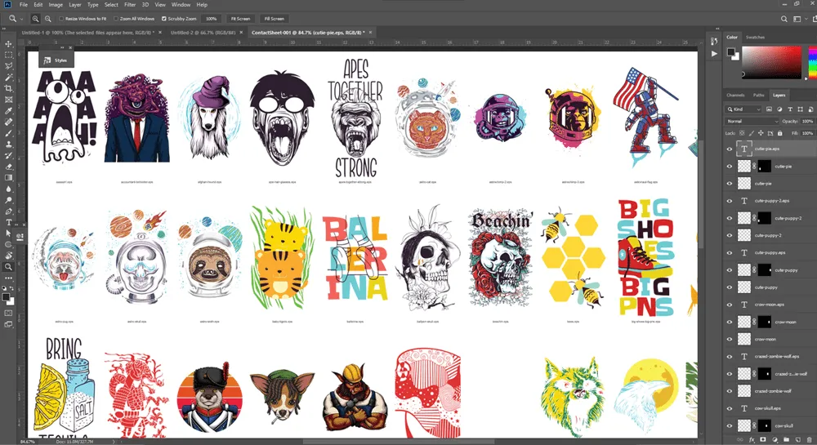Filter layers by adjustment layer icon

tap(779, 109)
